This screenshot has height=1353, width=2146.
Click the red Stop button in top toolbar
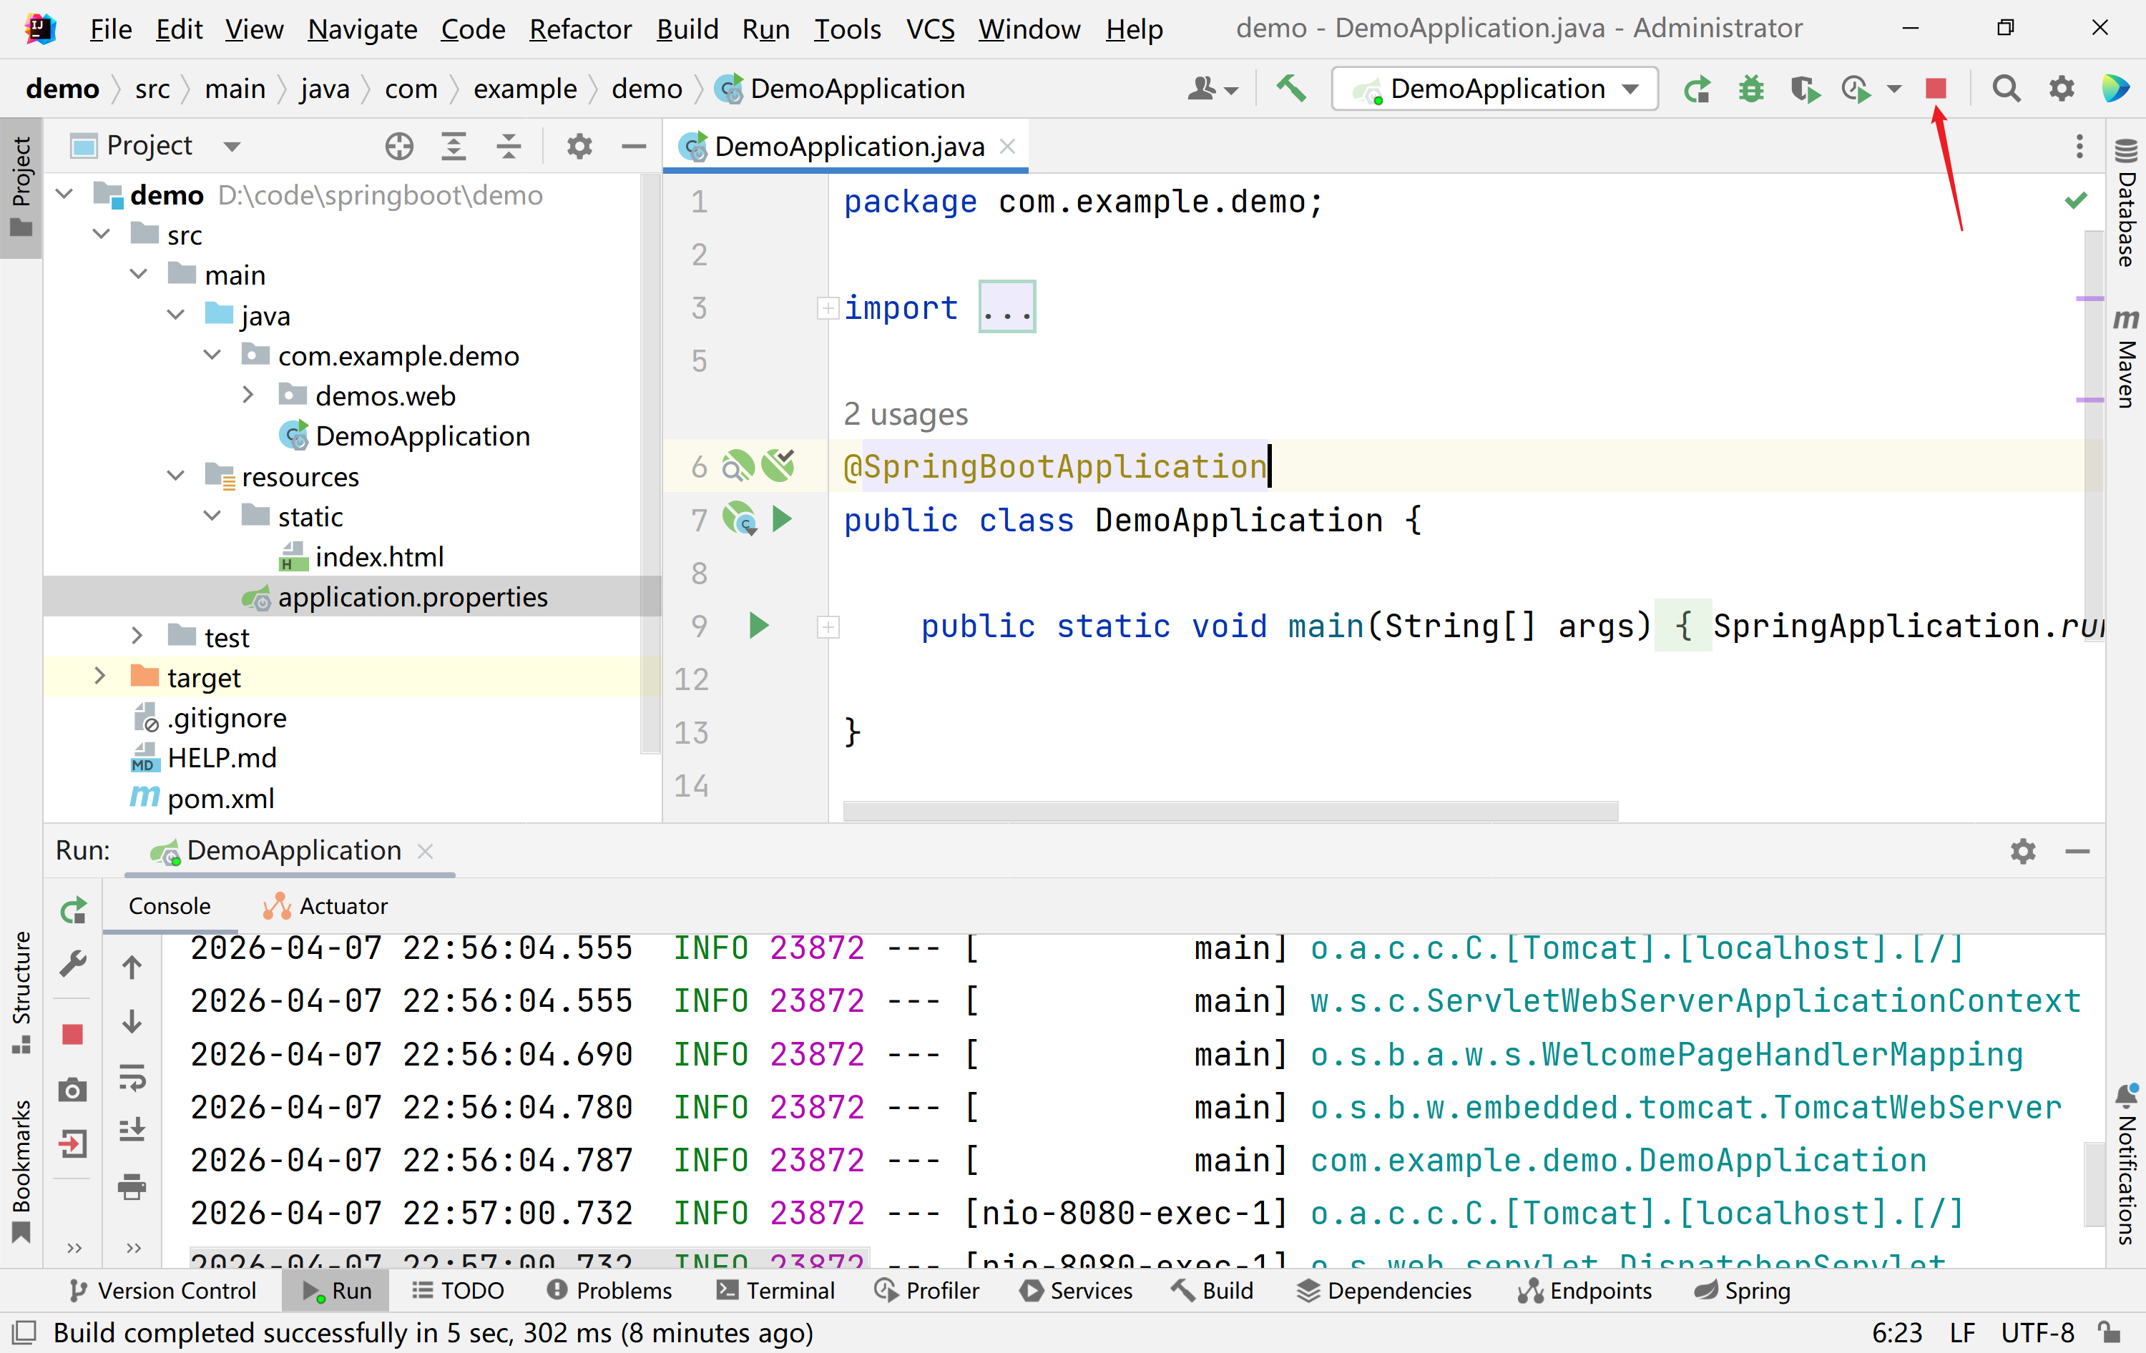1936,88
